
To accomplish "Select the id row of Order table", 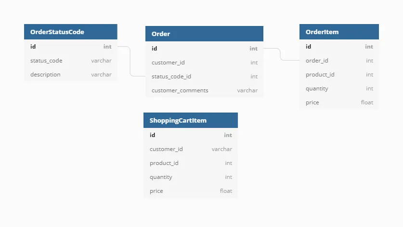I will [204, 48].
